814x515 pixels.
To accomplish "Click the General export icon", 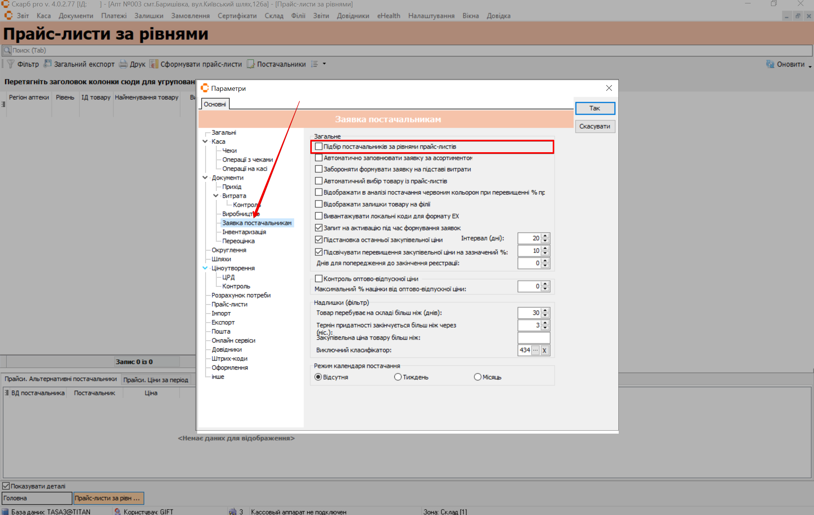I will click(x=48, y=64).
